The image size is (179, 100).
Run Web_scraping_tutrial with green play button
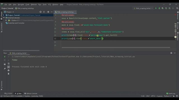156,8
